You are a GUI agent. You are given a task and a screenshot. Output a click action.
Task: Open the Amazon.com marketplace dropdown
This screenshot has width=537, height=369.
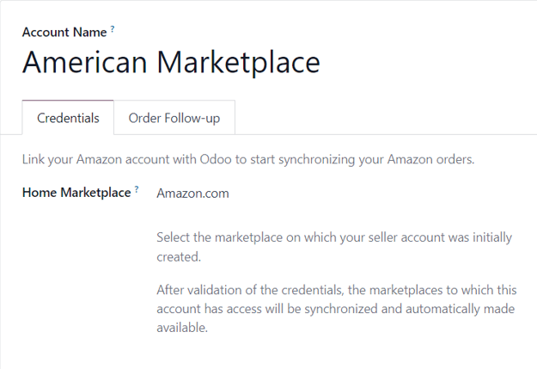(x=192, y=193)
